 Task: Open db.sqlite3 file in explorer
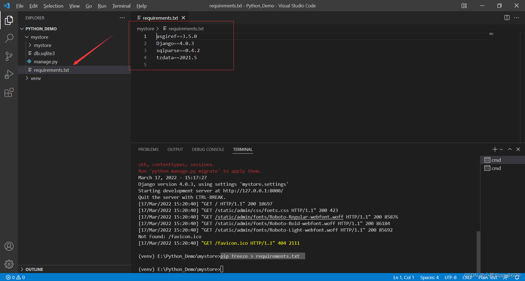(44, 53)
